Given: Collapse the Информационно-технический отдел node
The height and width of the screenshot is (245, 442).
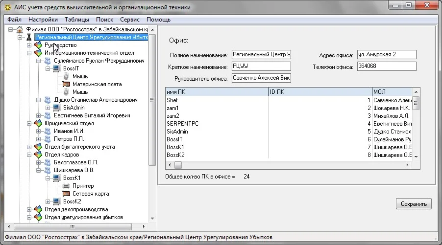Looking at the screenshot, I should point(29,53).
